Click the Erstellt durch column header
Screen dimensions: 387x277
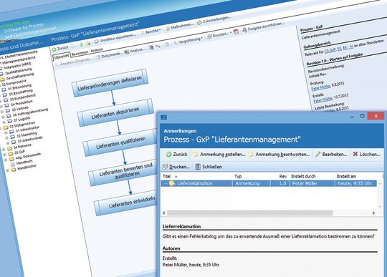click(x=303, y=177)
